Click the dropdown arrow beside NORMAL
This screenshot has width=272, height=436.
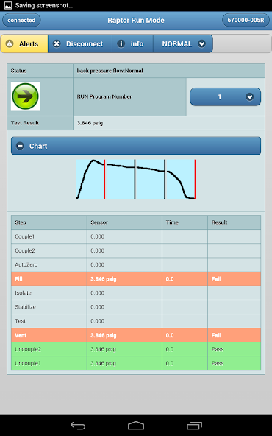pos(201,43)
